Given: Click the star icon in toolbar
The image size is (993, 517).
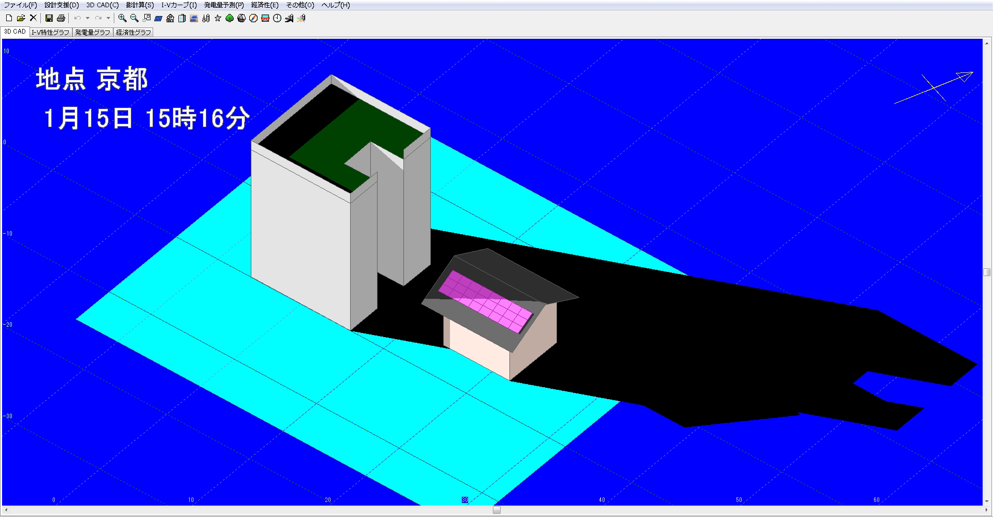Looking at the screenshot, I should click(x=218, y=18).
